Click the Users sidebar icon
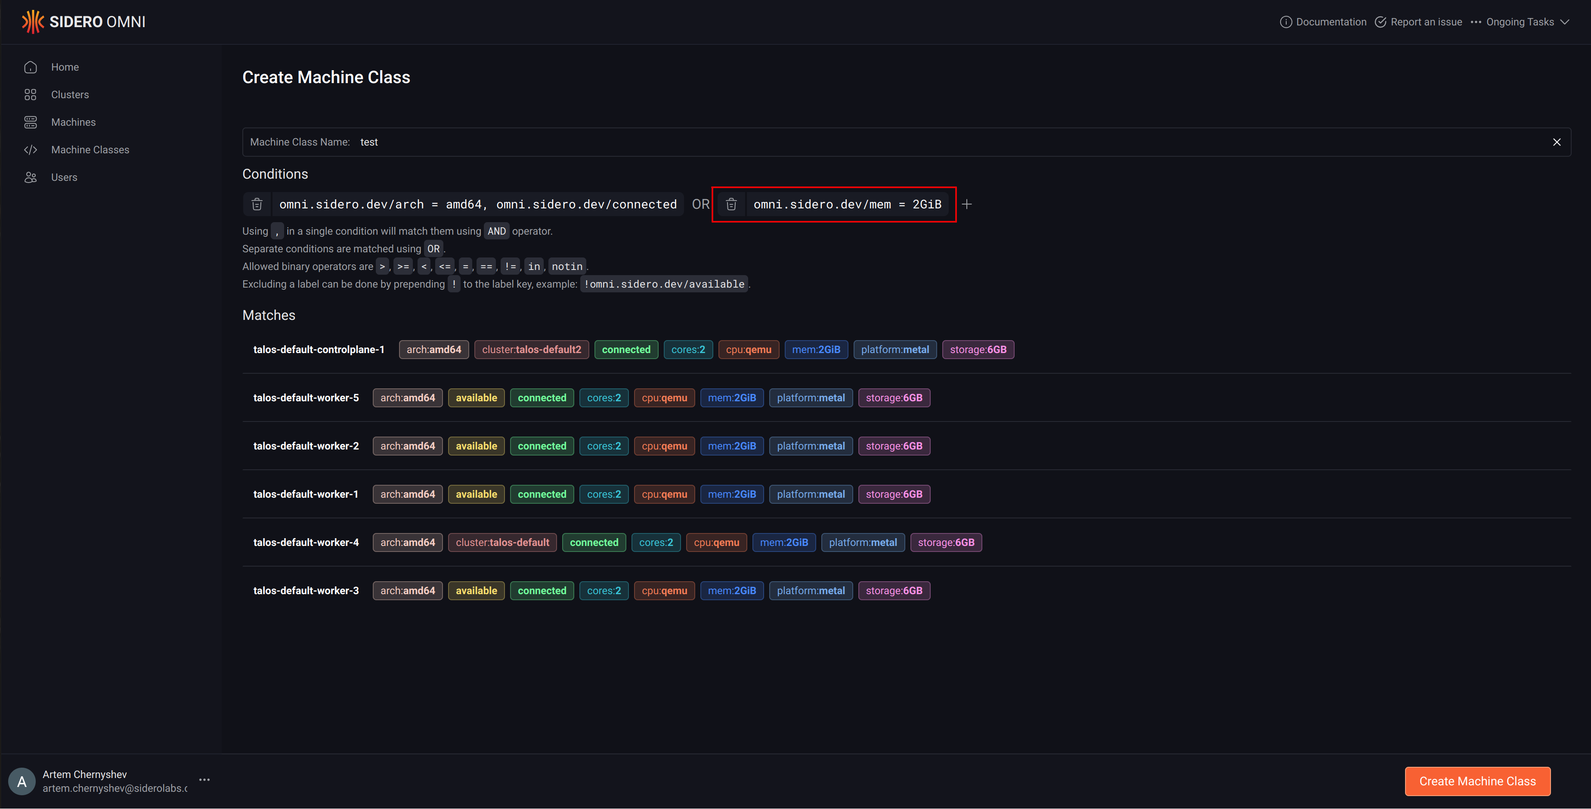 (30, 177)
